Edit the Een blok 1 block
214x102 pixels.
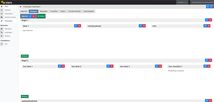coord(60,66)
